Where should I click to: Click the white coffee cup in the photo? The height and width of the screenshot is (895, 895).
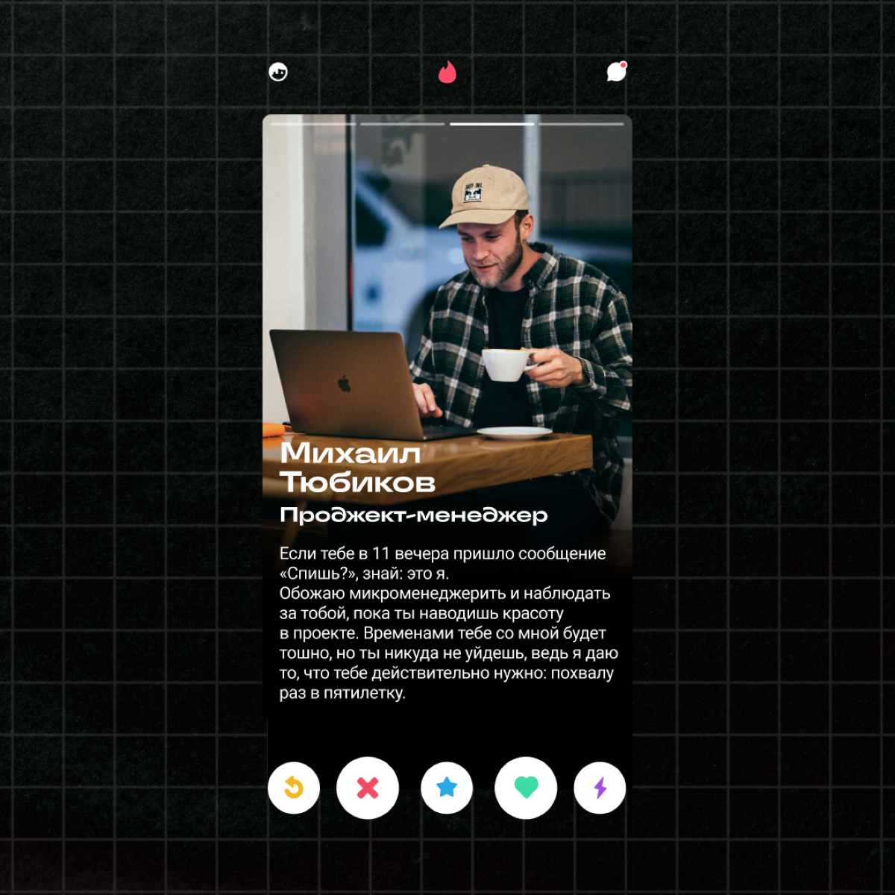(507, 365)
